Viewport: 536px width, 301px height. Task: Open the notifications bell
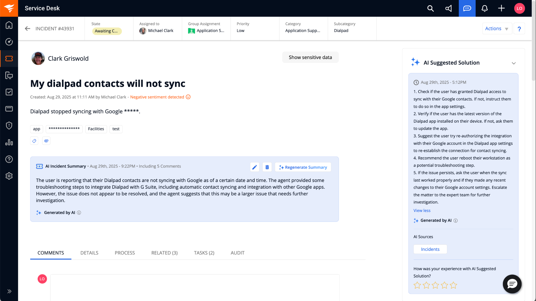[x=485, y=8]
